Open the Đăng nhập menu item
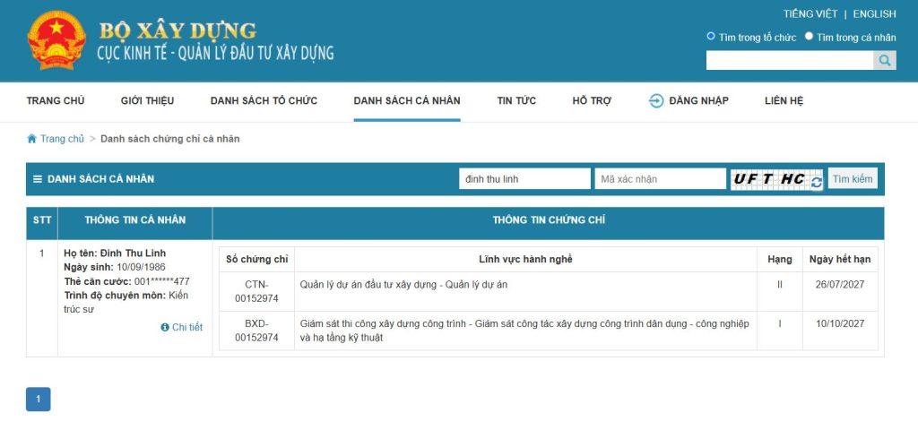 tap(698, 100)
